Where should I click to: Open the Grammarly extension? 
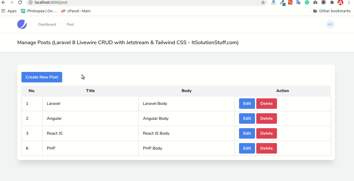pyautogui.click(x=307, y=3)
